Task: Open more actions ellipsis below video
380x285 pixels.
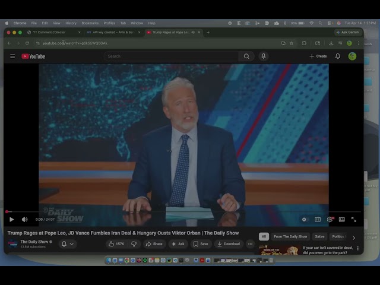Action: tap(251, 244)
